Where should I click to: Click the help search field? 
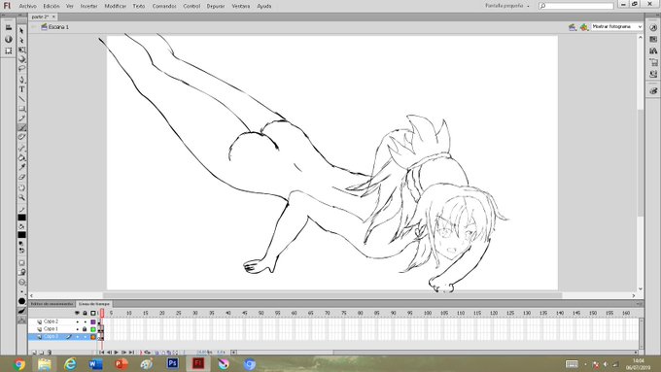tap(575, 6)
